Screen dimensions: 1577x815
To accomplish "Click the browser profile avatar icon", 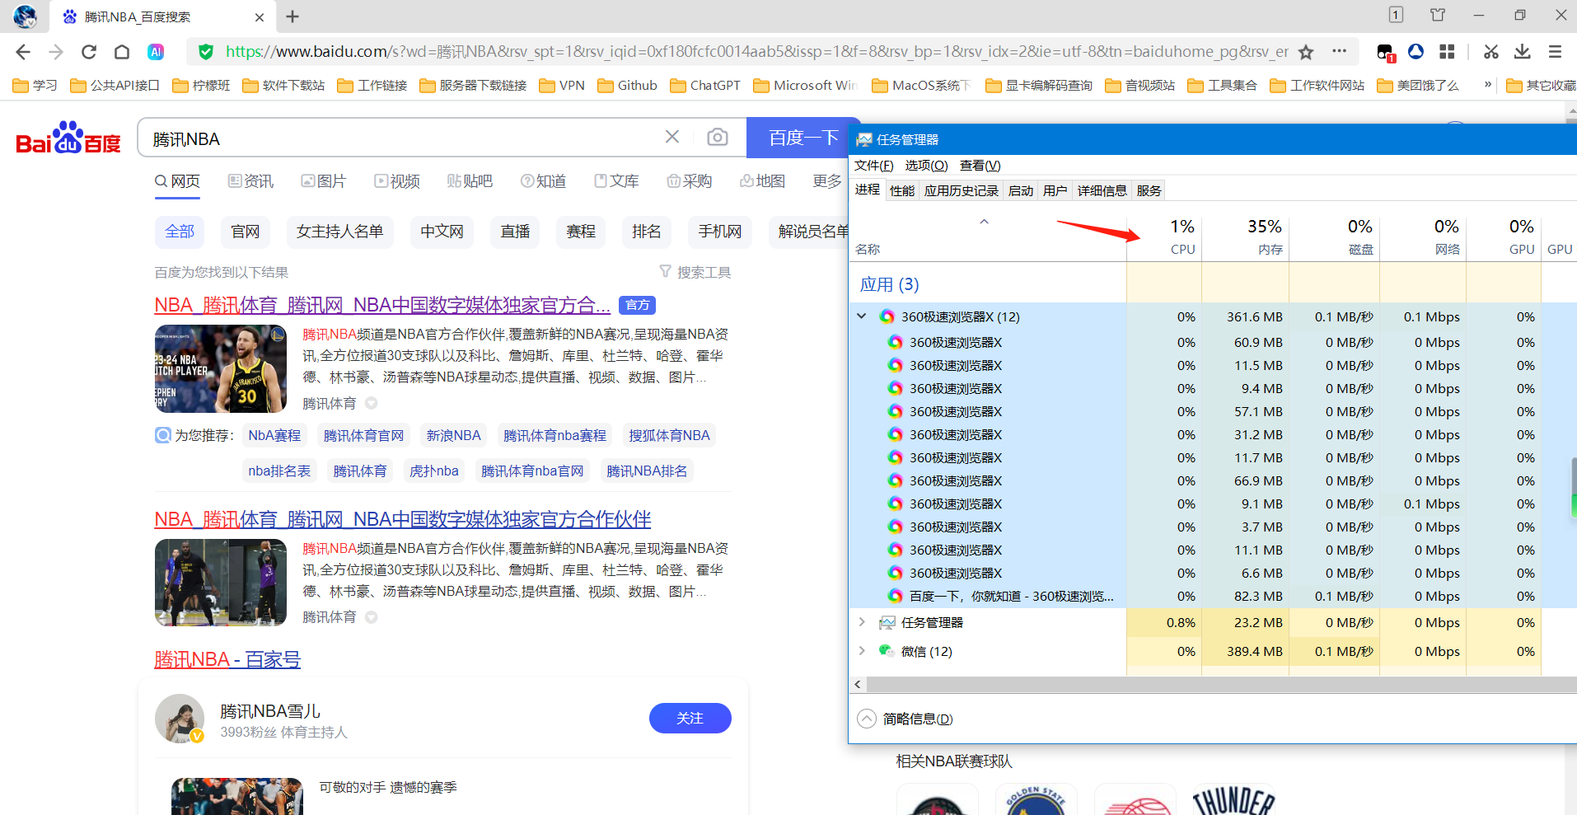I will pyautogui.click(x=25, y=16).
